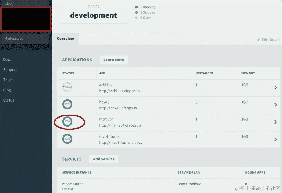
Task: Open Docs from the sidebar
Action: pyautogui.click(x=7, y=60)
